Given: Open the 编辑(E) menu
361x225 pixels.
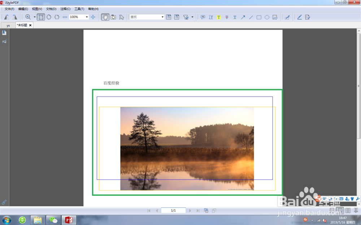Looking at the screenshot, I should (x=23, y=9).
